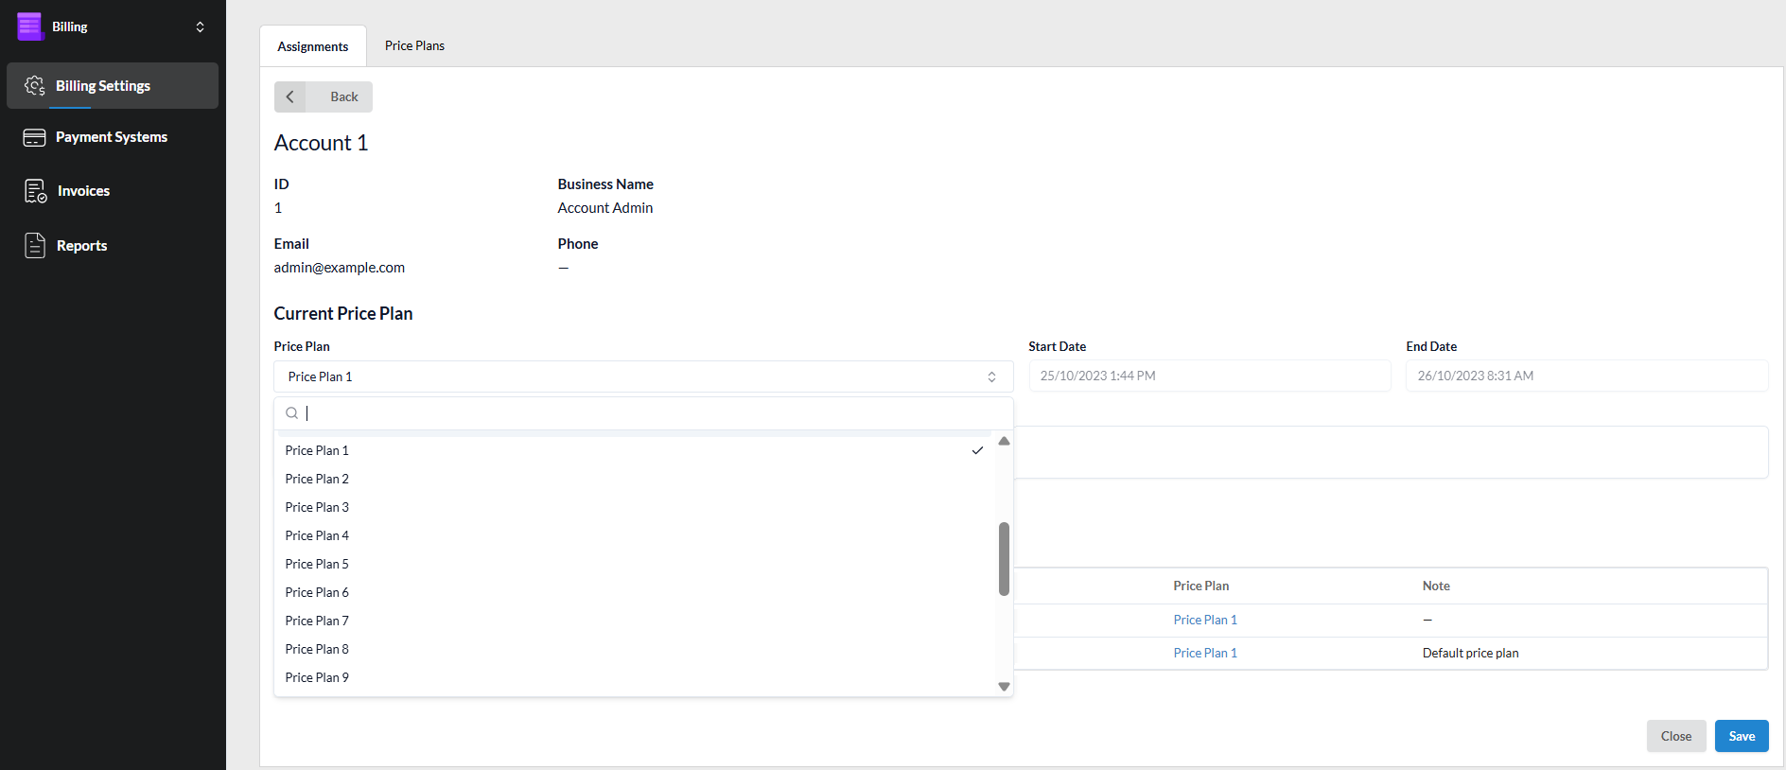Click the Back arrow chevron icon
Viewport: 1786px width, 770px height.
[x=290, y=96]
